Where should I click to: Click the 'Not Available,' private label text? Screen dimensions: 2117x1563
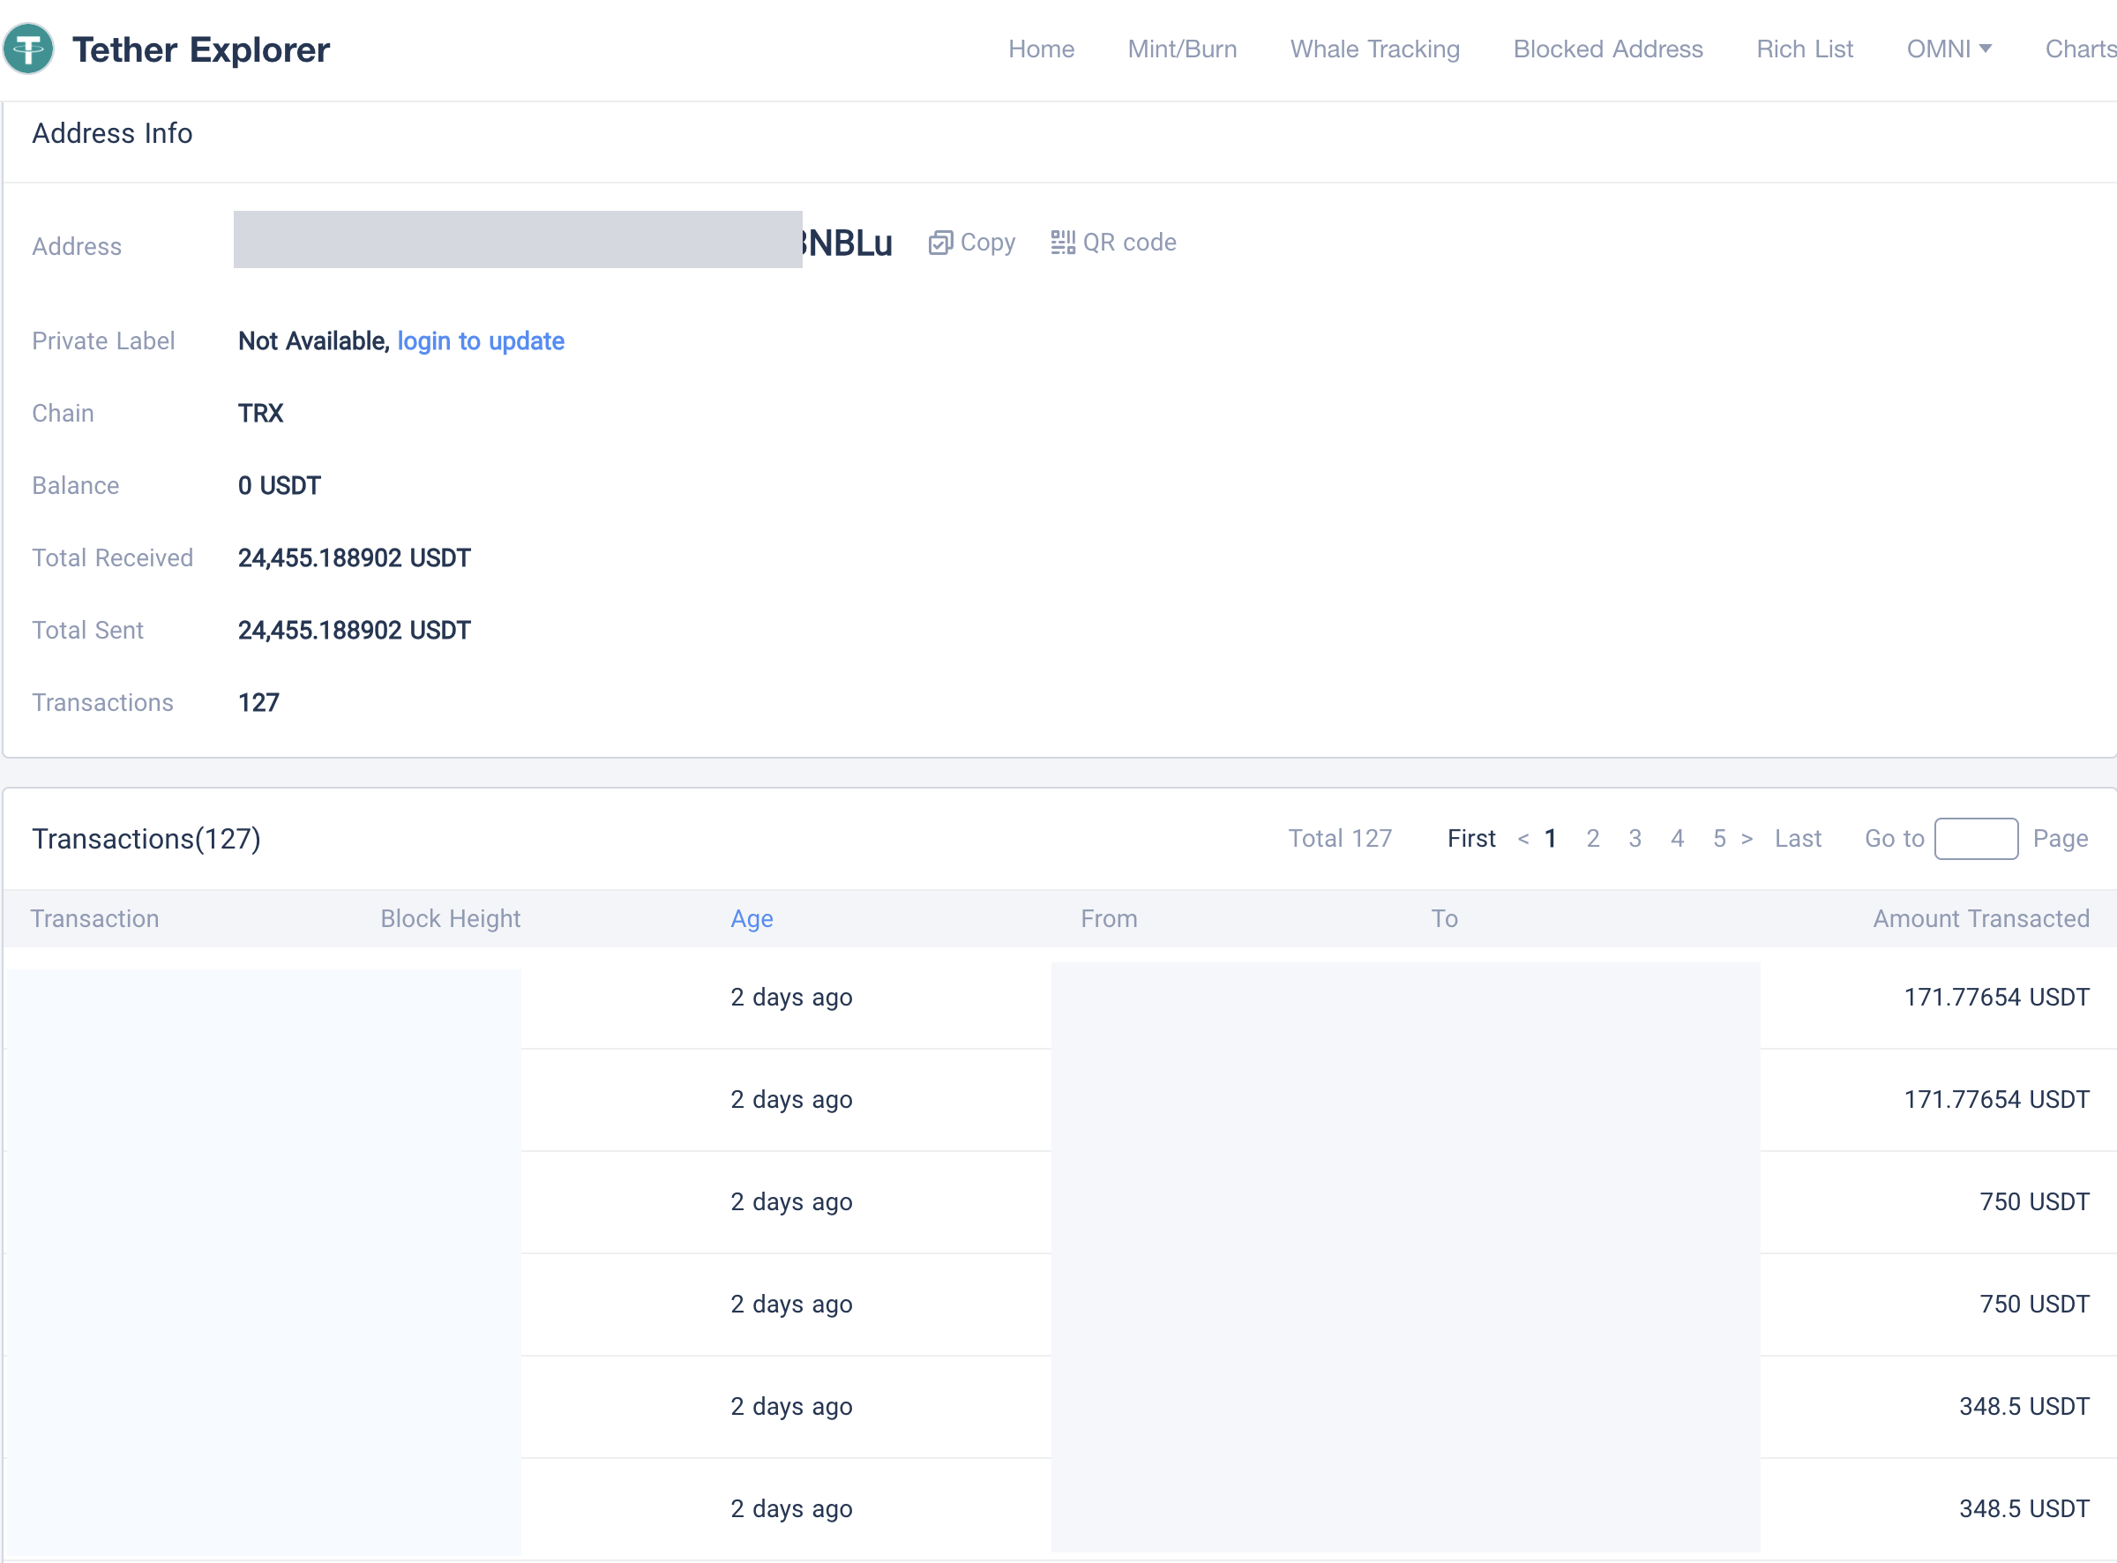[314, 341]
